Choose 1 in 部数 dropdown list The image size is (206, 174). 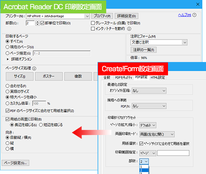pyautogui.click(x=144, y=167)
